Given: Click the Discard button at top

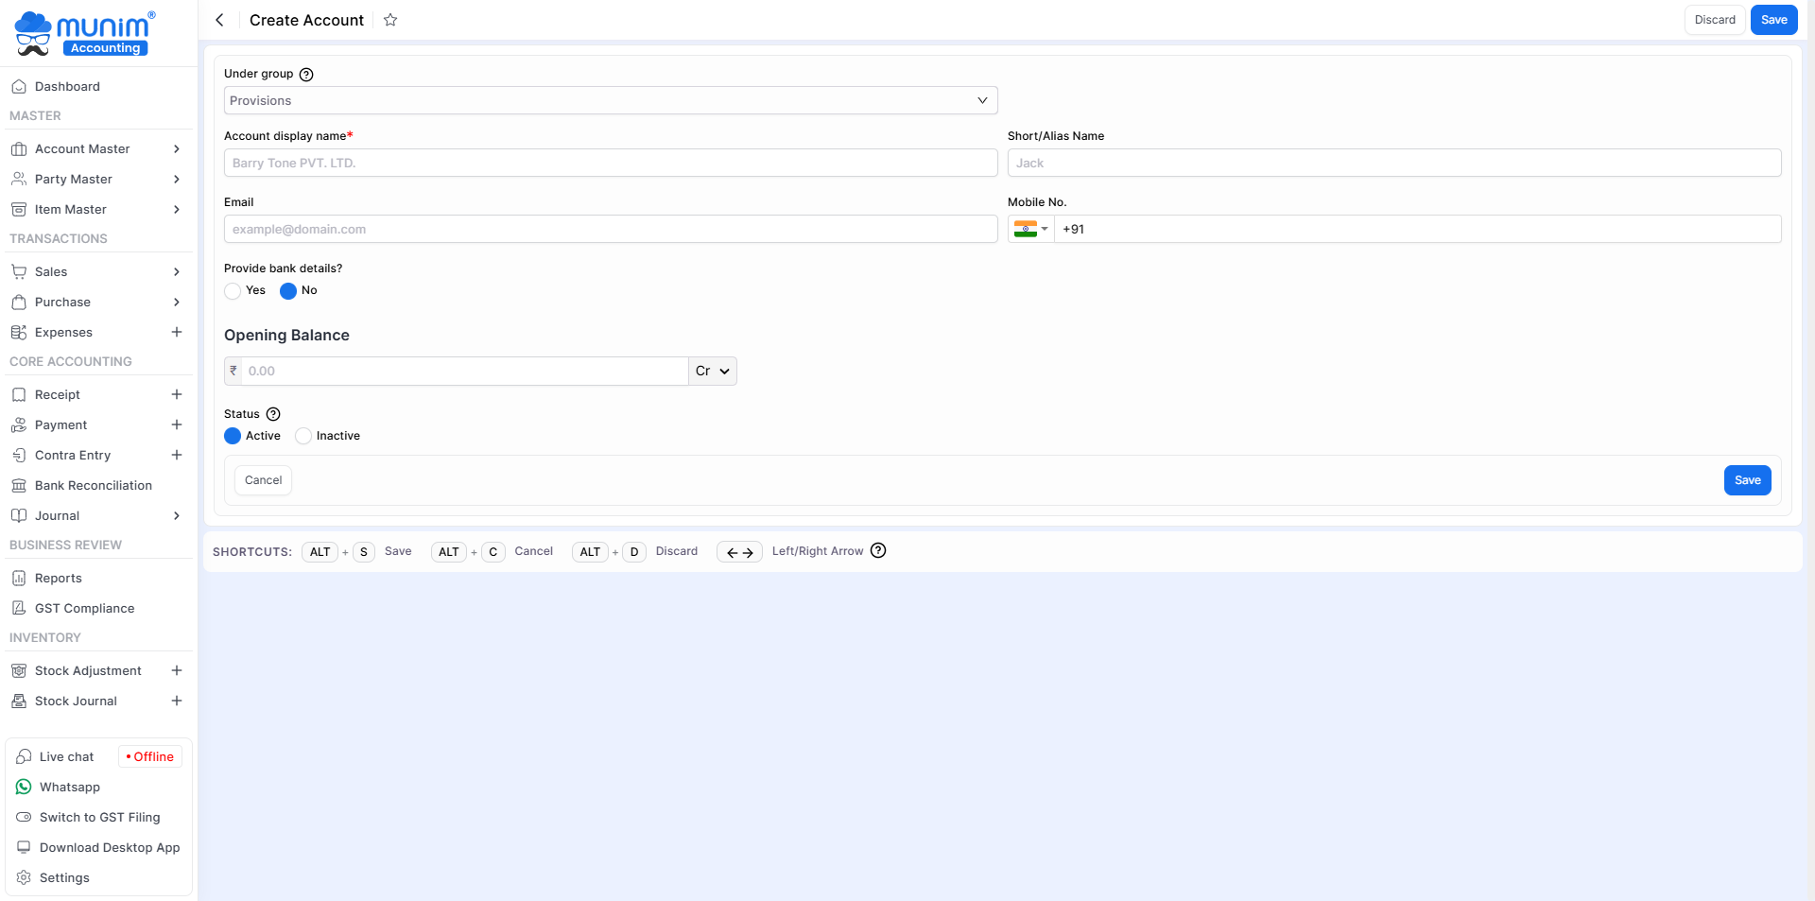Looking at the screenshot, I should 1714,20.
